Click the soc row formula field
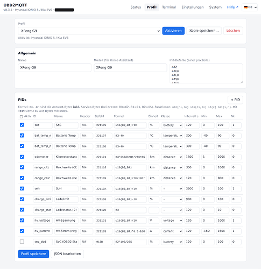Screen dimensions: 261x269 (130, 125)
